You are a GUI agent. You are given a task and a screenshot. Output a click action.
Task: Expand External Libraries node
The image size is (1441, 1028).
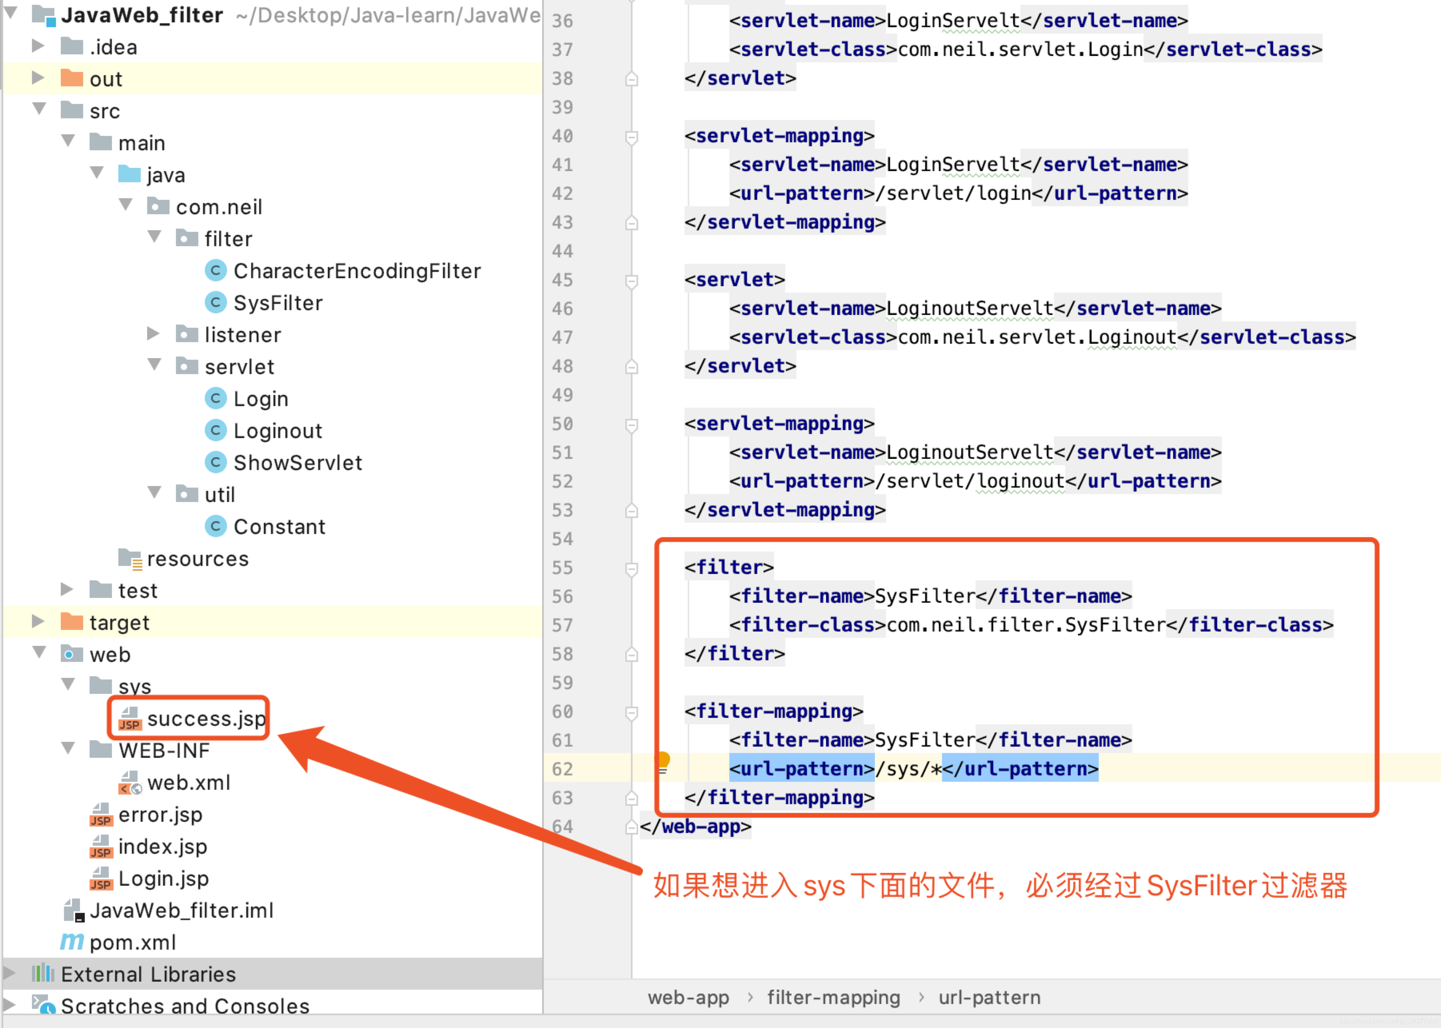pyautogui.click(x=10, y=972)
